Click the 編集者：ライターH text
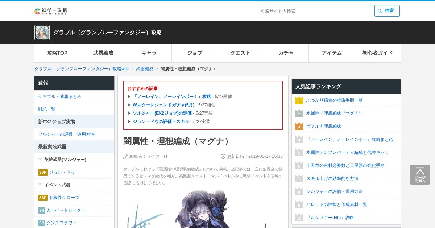The height and width of the screenshot is (228, 435). [x=148, y=156]
